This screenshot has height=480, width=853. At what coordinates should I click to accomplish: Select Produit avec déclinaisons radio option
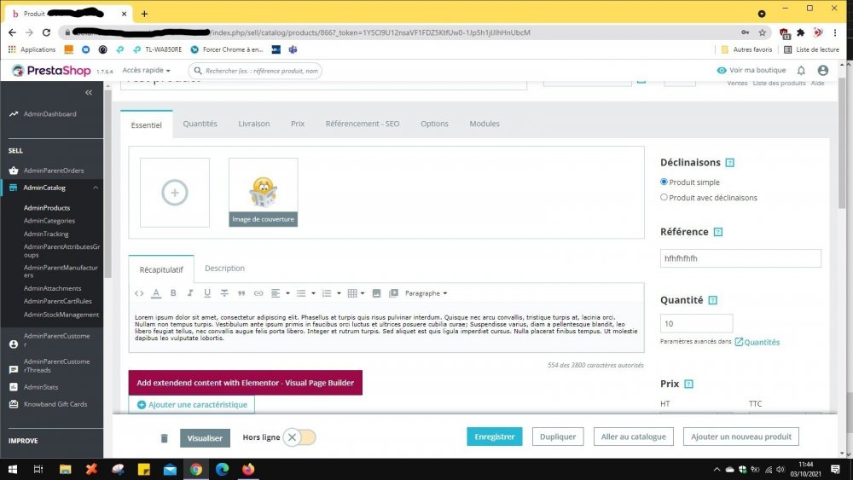click(664, 197)
